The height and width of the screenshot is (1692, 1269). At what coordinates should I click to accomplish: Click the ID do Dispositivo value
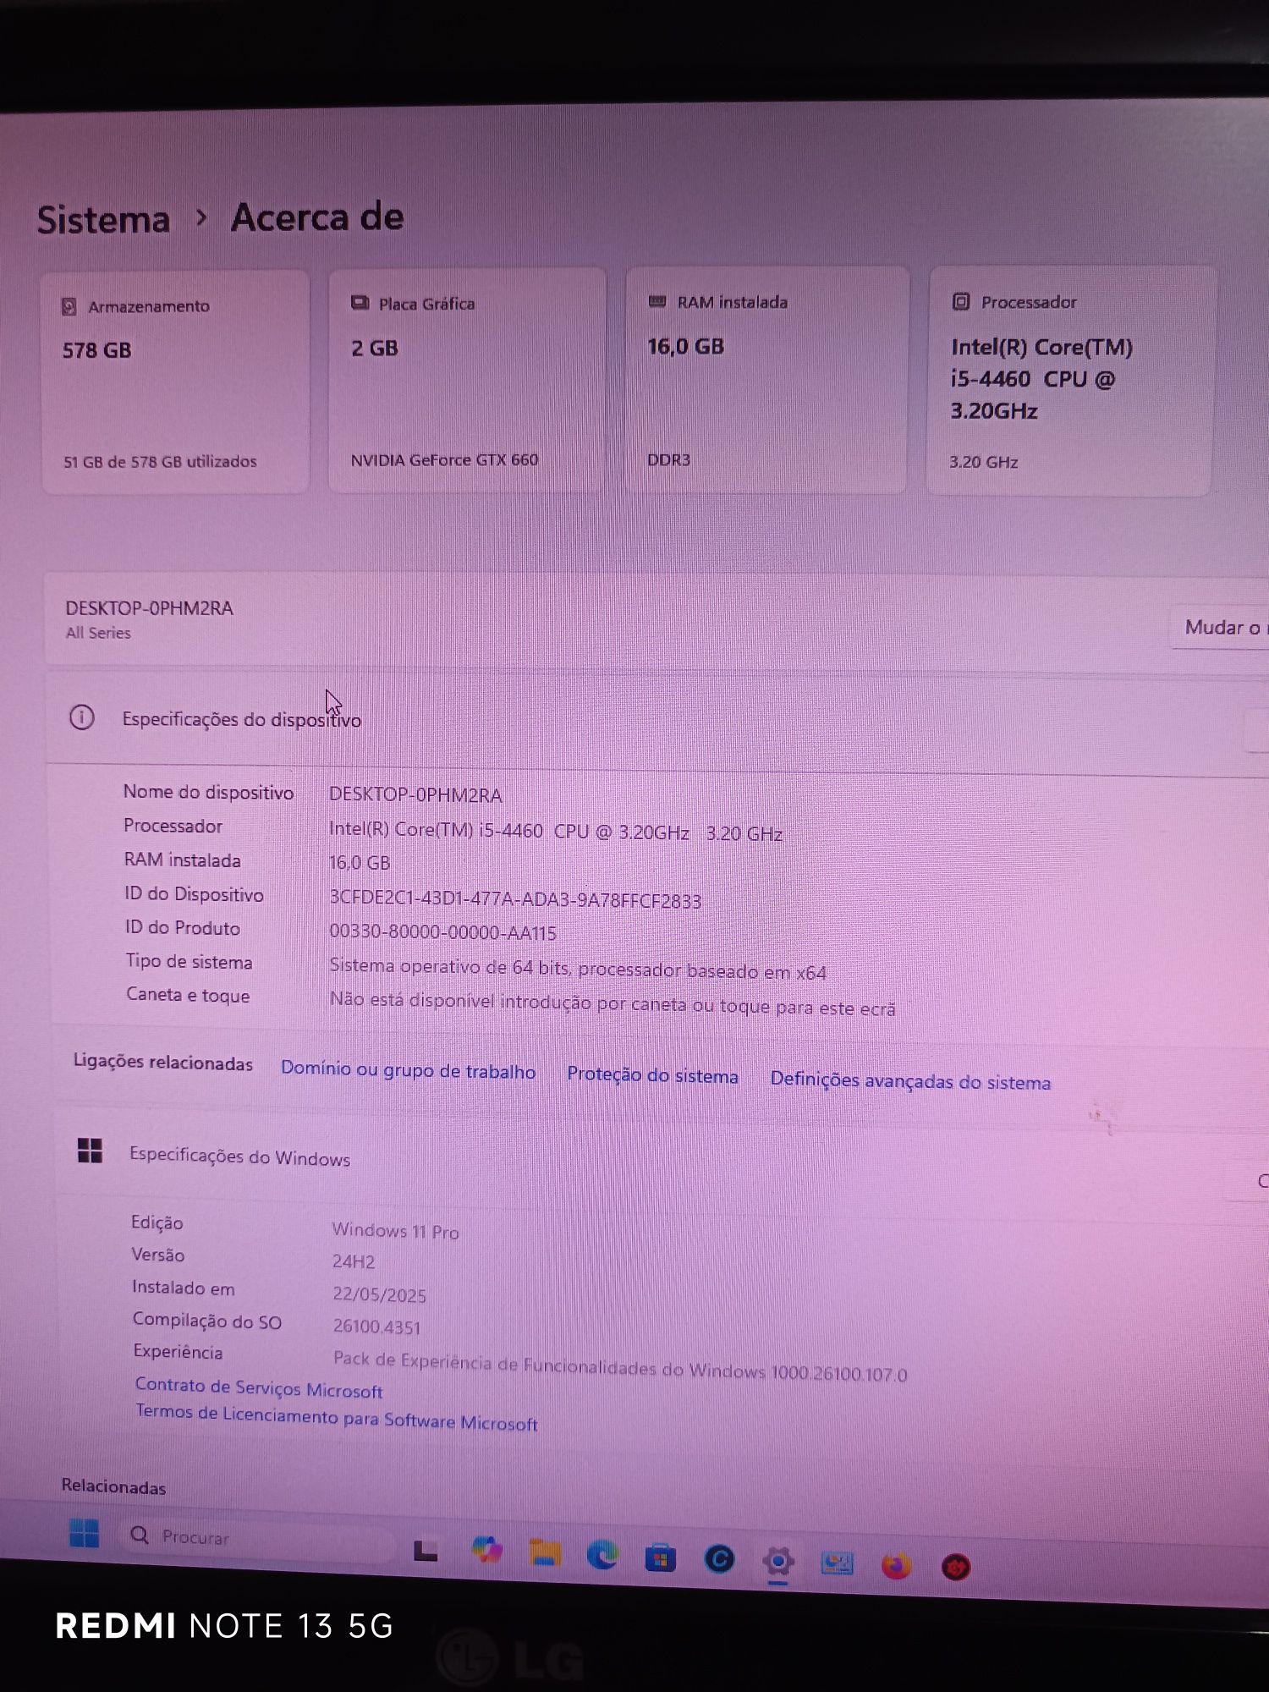click(x=515, y=900)
